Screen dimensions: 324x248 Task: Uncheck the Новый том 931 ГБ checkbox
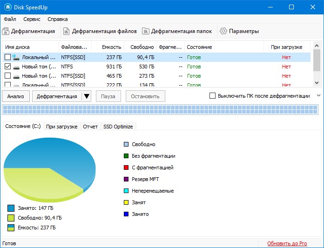[x=7, y=66]
